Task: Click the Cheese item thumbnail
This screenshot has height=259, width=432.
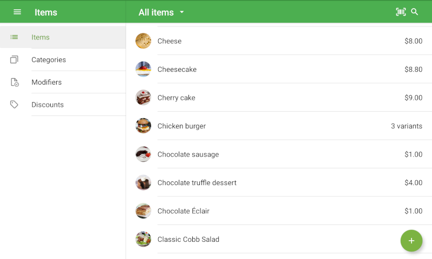Action: tap(143, 41)
